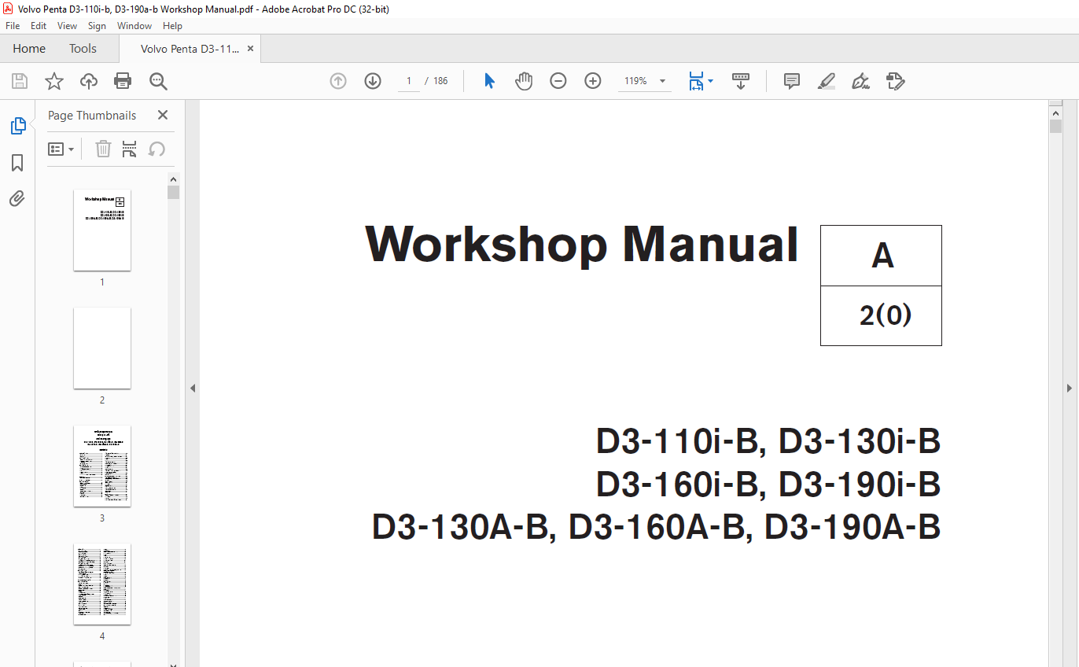Zoom in with plus icon
Viewport: 1079px width, 667px height.
pyautogui.click(x=593, y=81)
